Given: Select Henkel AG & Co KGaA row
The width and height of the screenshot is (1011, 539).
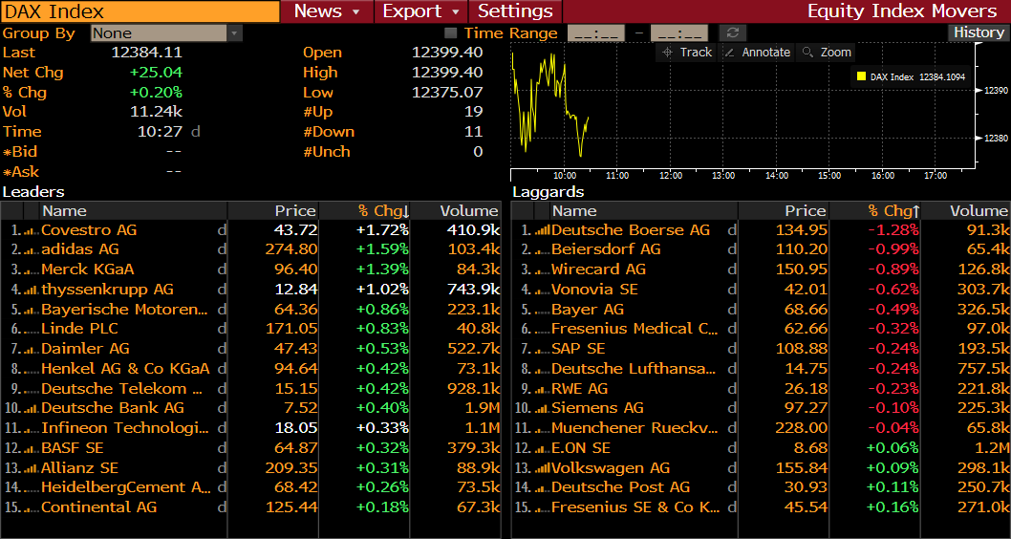Looking at the screenshot, I should tap(250, 370).
